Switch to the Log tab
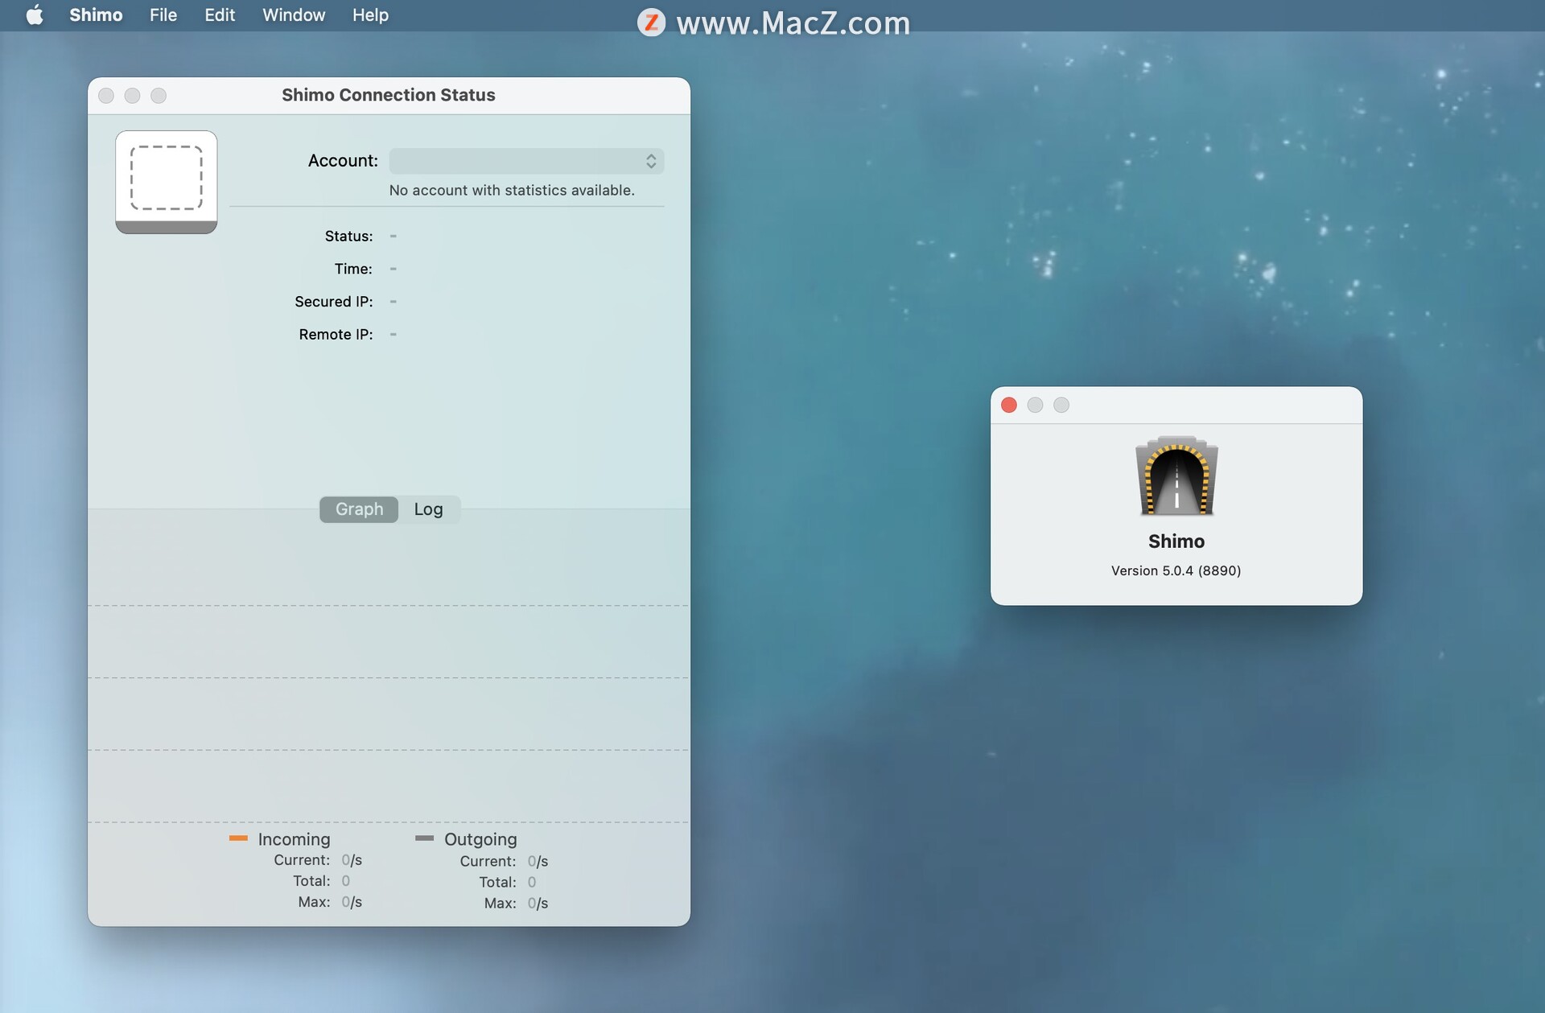 (x=428, y=509)
